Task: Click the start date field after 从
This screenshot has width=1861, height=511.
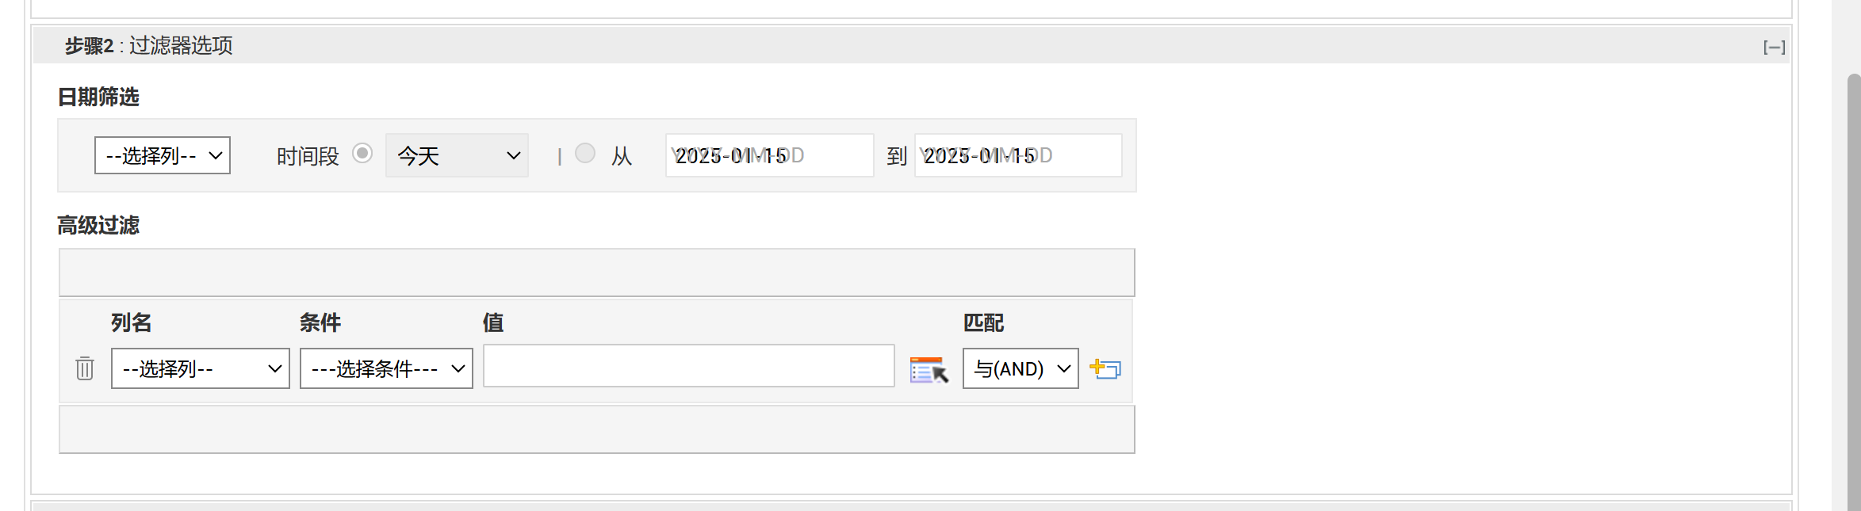Action: (769, 155)
